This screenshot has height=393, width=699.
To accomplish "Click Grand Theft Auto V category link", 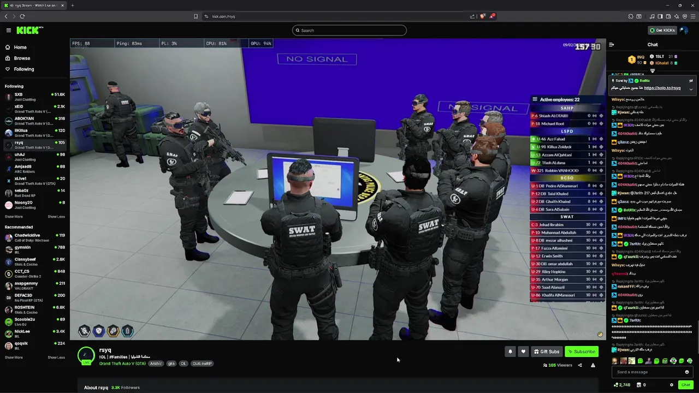I will pos(122,364).
